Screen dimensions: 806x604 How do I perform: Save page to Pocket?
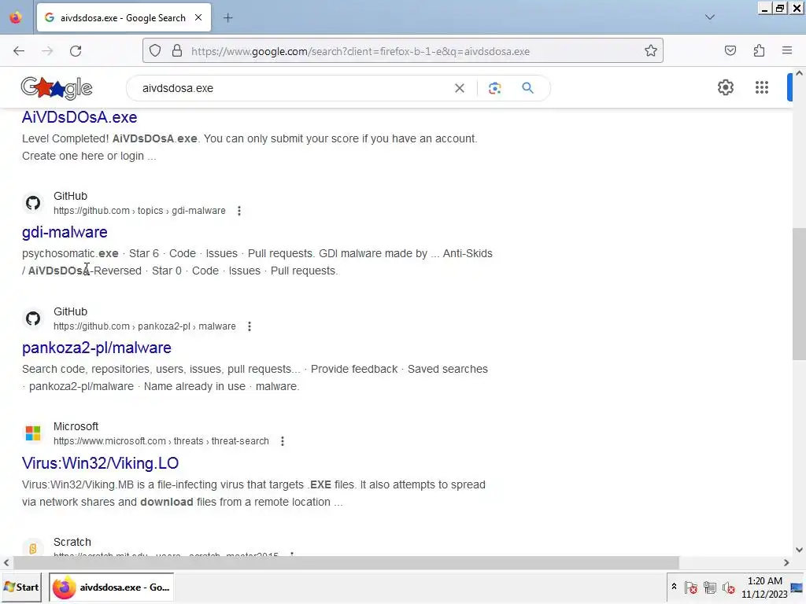pos(730,51)
